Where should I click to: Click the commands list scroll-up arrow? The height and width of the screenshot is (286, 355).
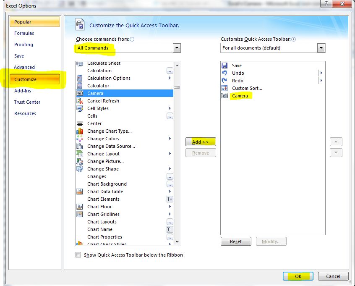pyautogui.click(x=177, y=66)
